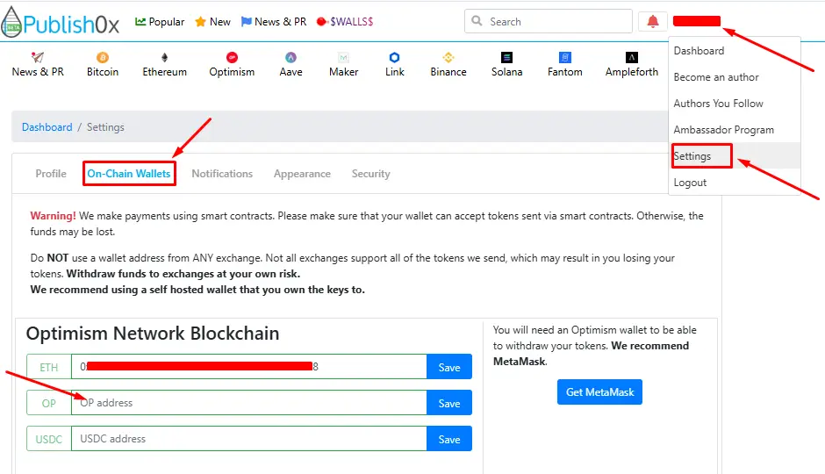Open notifications bell
The width and height of the screenshot is (825, 474).
click(x=652, y=22)
